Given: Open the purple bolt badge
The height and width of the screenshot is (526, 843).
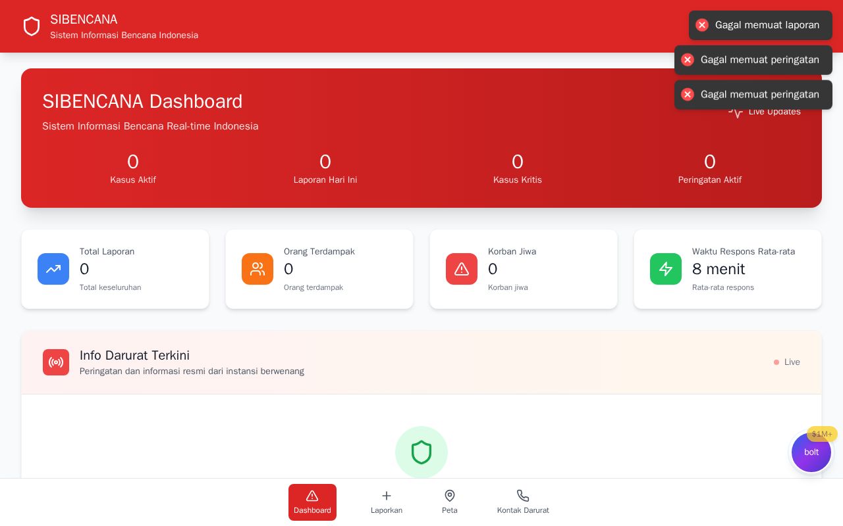Looking at the screenshot, I should click(811, 452).
